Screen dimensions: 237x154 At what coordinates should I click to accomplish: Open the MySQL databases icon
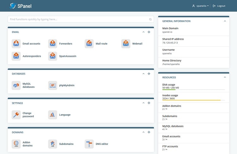(16, 85)
